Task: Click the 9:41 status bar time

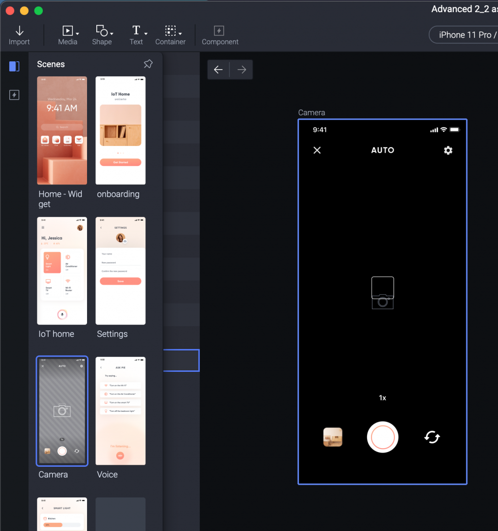Action: [x=320, y=129]
